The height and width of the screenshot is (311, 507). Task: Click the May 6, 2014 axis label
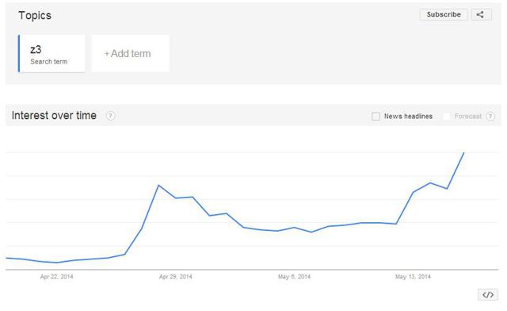click(294, 277)
